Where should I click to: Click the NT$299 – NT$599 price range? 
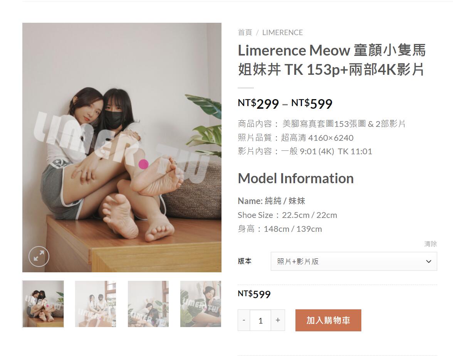285,104
